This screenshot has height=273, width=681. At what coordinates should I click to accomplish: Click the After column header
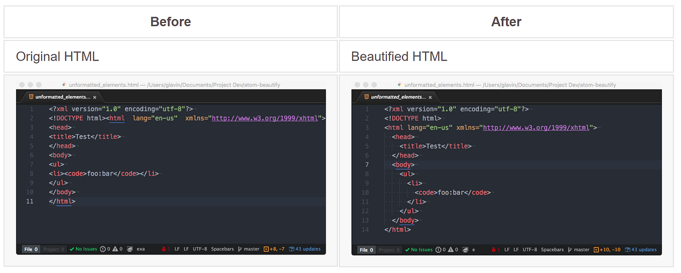(x=506, y=22)
